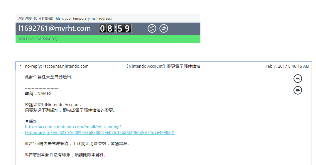Click the reply arrow icon in message
This screenshot has width=316, height=165.
(298, 79)
